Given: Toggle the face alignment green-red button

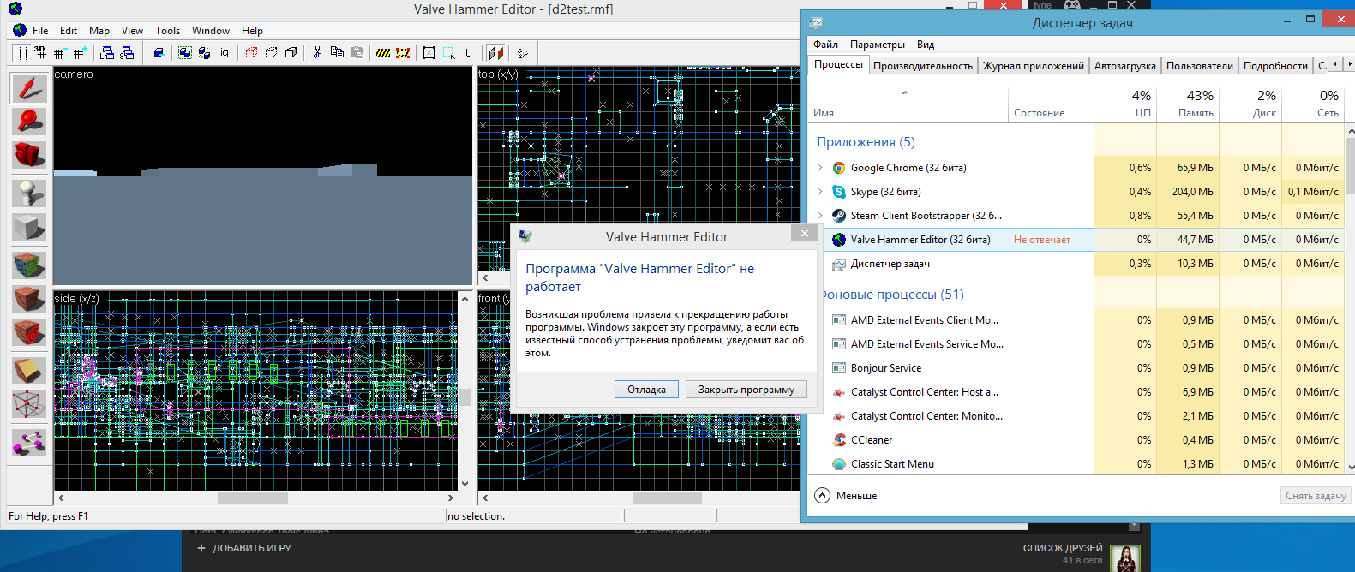Looking at the screenshot, I should click(495, 53).
